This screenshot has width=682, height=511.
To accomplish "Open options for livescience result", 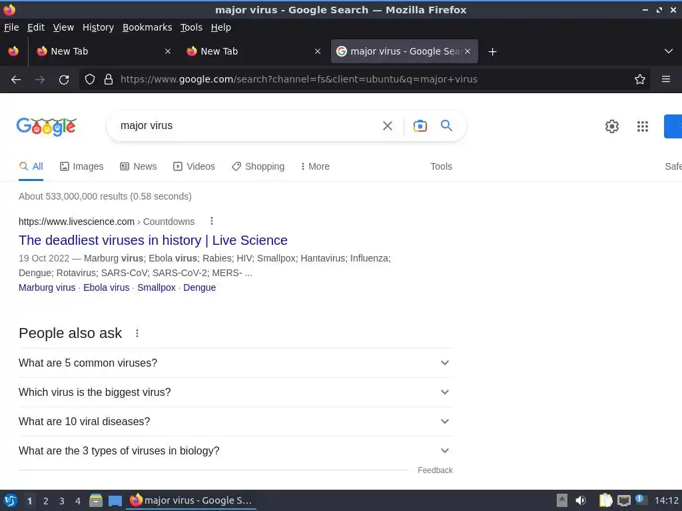I will [x=212, y=221].
